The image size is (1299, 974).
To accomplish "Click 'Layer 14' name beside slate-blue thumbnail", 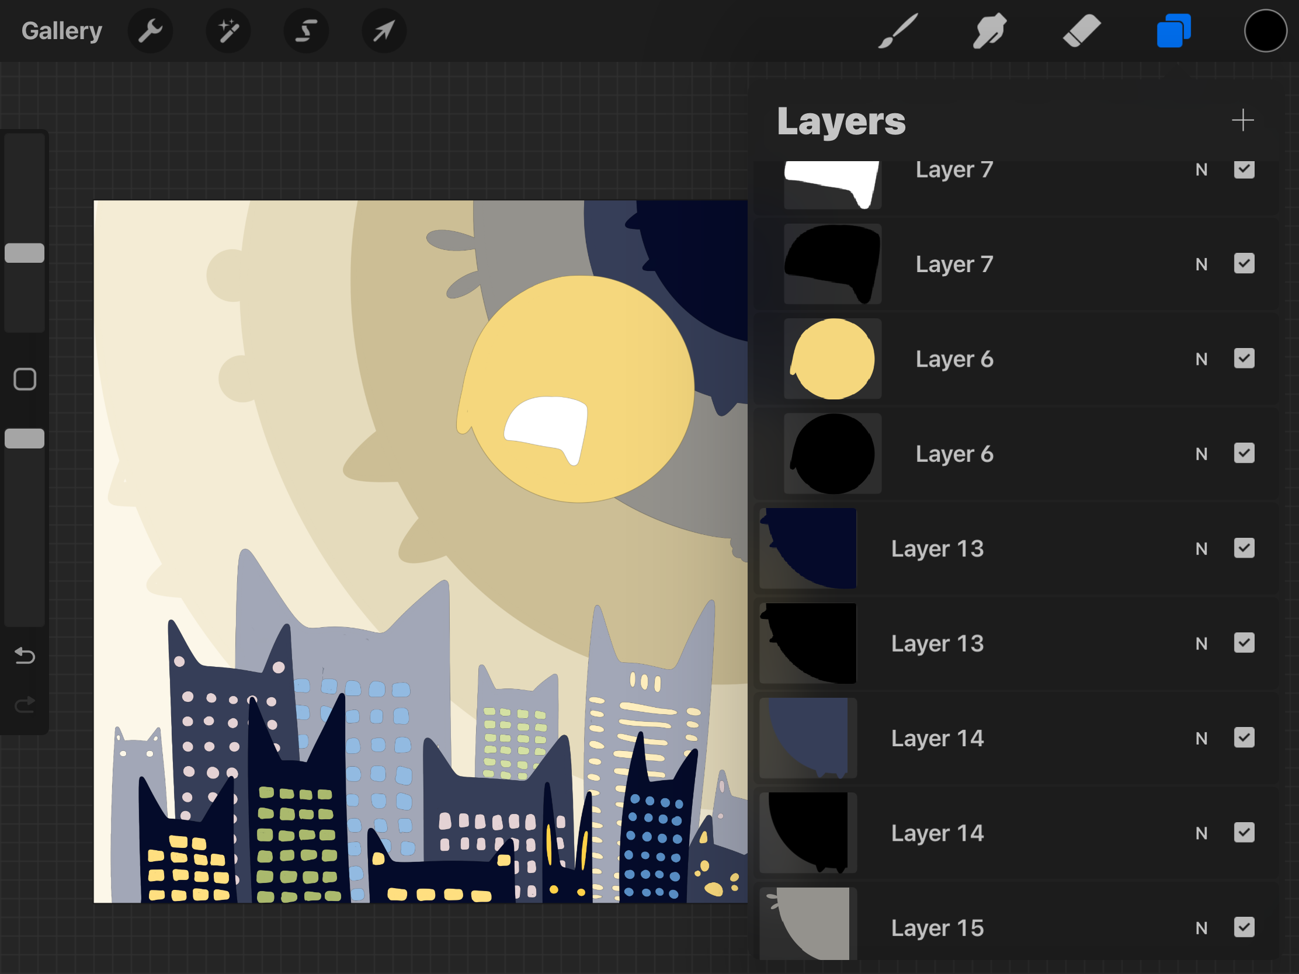I will point(937,739).
